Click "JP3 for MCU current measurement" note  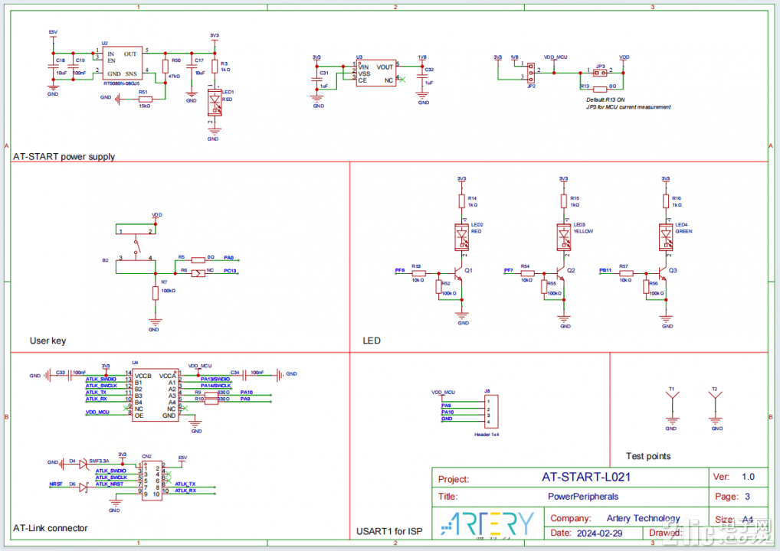[x=628, y=107]
